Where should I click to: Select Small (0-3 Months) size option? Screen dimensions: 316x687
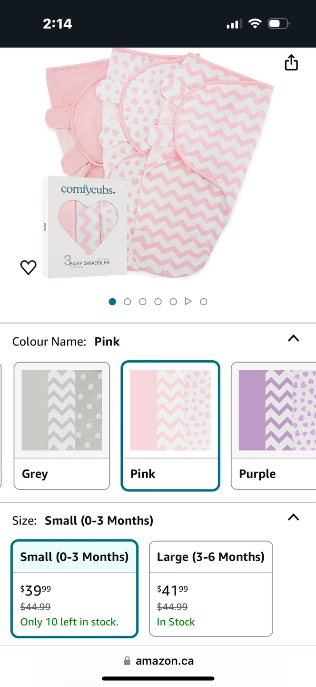(74, 588)
